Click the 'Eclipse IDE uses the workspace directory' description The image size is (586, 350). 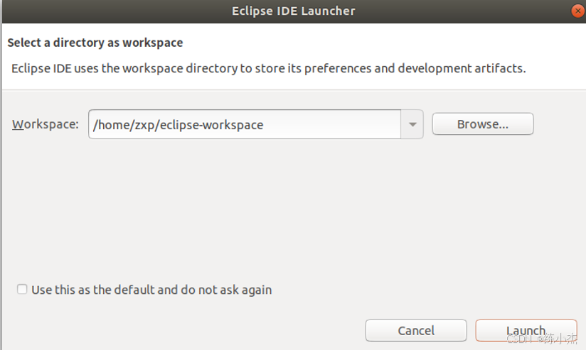[x=268, y=68]
